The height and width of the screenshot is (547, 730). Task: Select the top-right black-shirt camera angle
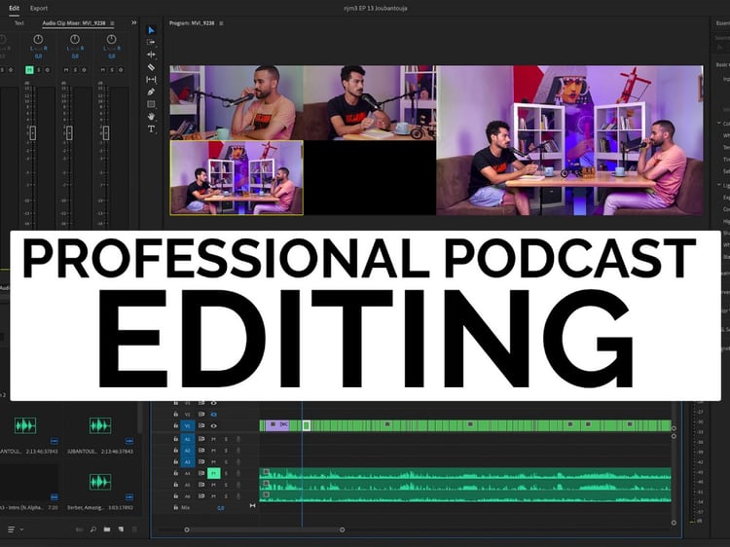point(370,102)
